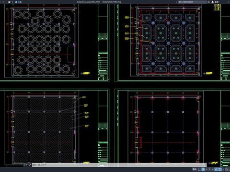Click the rightmost status bar icon
The width and height of the screenshot is (230, 172).
(x=227, y=169)
